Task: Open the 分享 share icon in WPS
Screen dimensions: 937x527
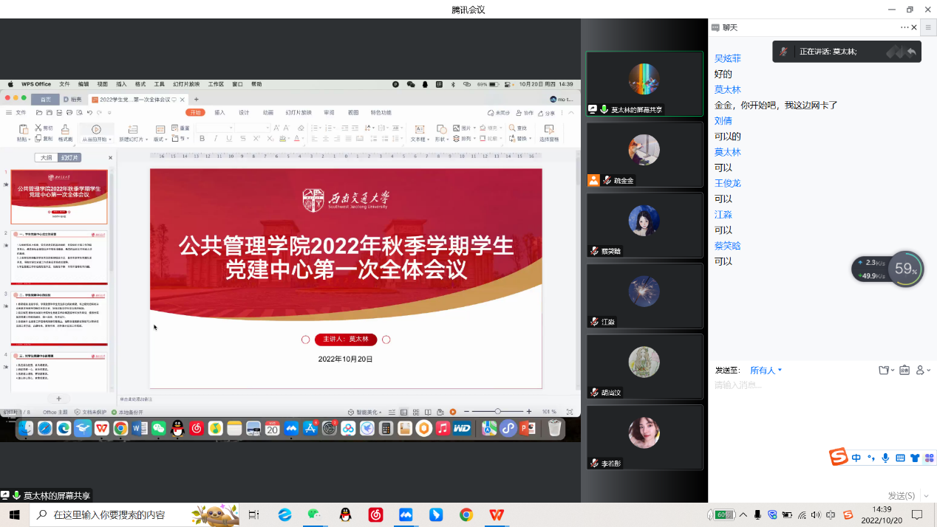Action: (545, 113)
